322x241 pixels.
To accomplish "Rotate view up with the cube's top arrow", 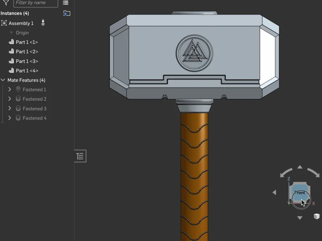I will click(300, 167).
